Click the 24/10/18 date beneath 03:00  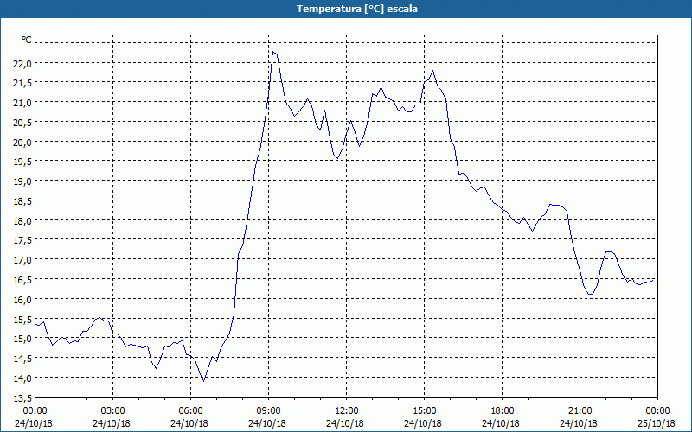point(112,423)
